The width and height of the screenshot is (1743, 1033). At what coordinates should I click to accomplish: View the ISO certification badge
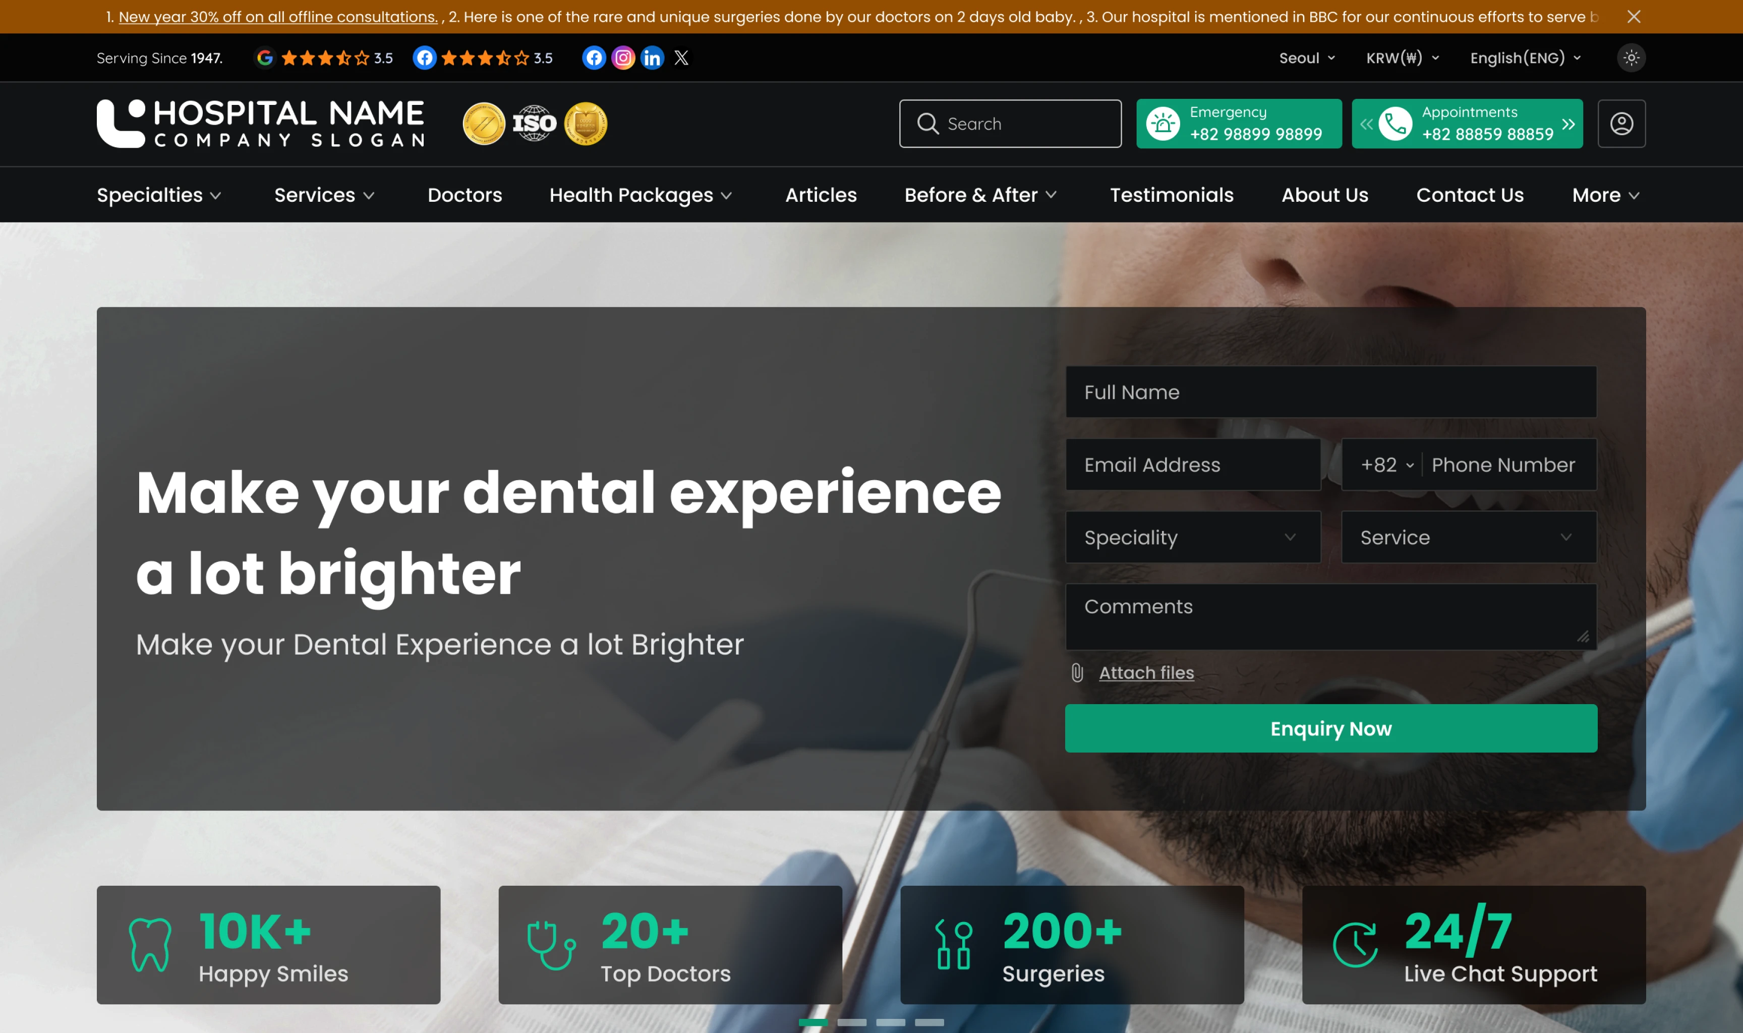pyautogui.click(x=535, y=123)
